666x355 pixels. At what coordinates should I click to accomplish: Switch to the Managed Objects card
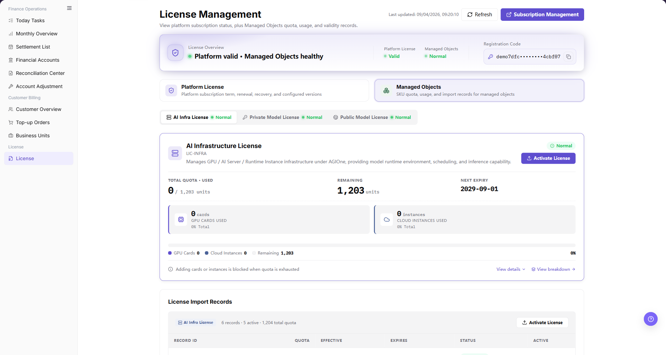click(x=479, y=90)
